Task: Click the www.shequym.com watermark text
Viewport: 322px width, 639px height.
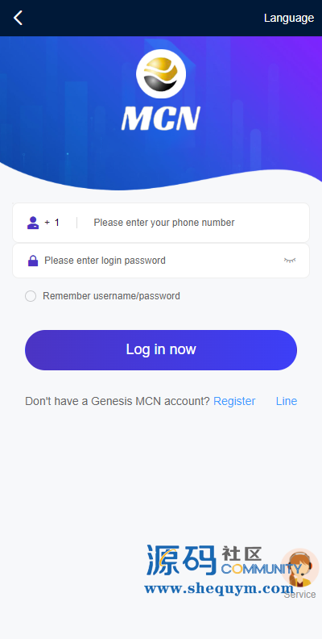Action: point(219,588)
